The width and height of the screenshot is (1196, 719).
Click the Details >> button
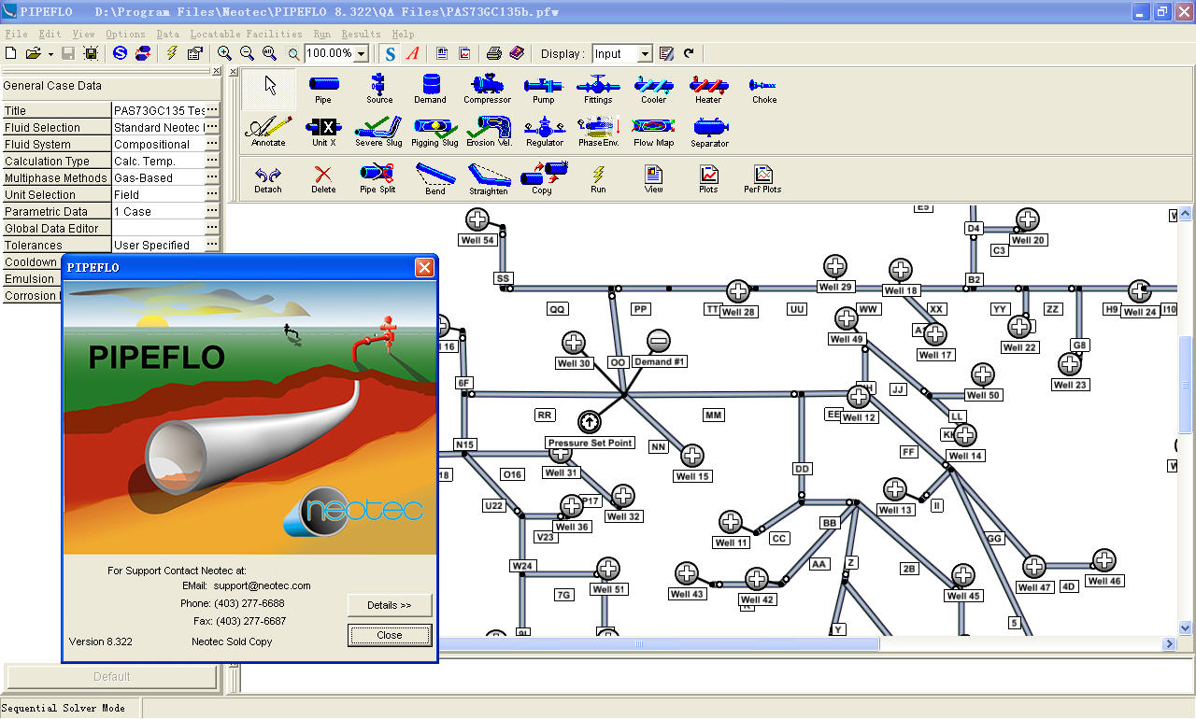pos(390,605)
